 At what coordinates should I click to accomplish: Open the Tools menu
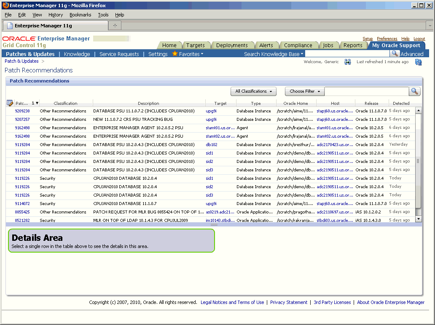coord(103,15)
